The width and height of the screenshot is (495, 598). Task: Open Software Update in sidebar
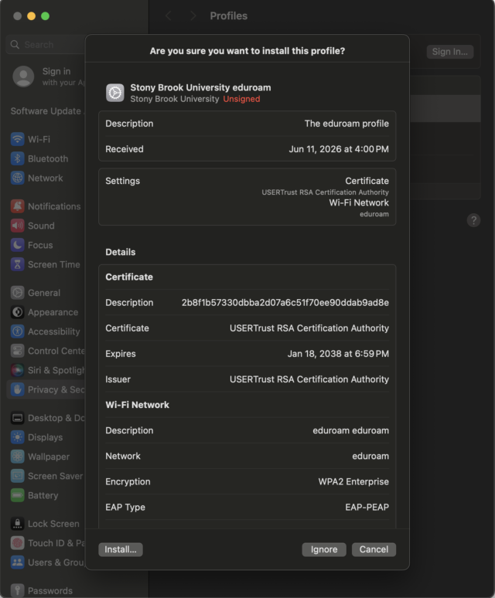pos(47,111)
